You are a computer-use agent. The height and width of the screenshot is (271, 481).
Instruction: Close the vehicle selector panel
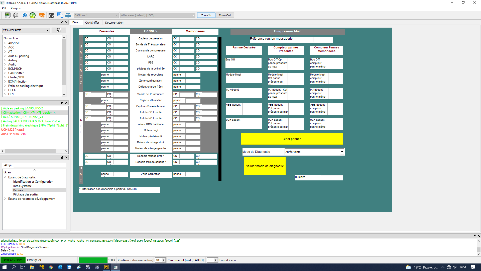click(x=66, y=22)
